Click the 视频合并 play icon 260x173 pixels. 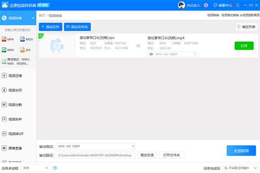[4, 119]
